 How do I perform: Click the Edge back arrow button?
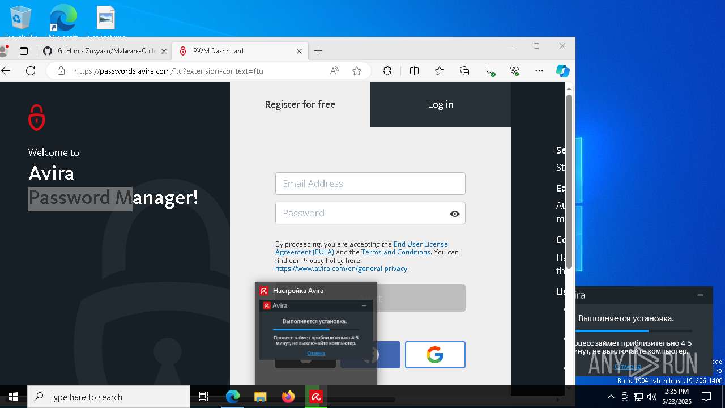pos(6,71)
